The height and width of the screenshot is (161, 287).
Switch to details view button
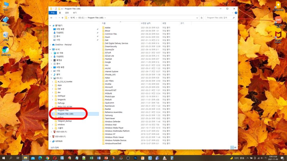coord(232,147)
